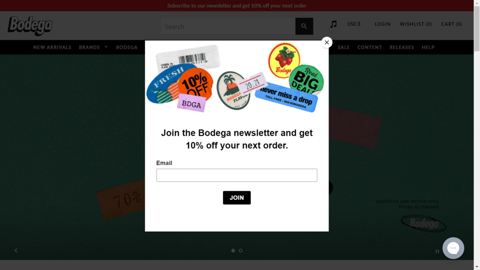Click the JOIN button

[x=237, y=198]
